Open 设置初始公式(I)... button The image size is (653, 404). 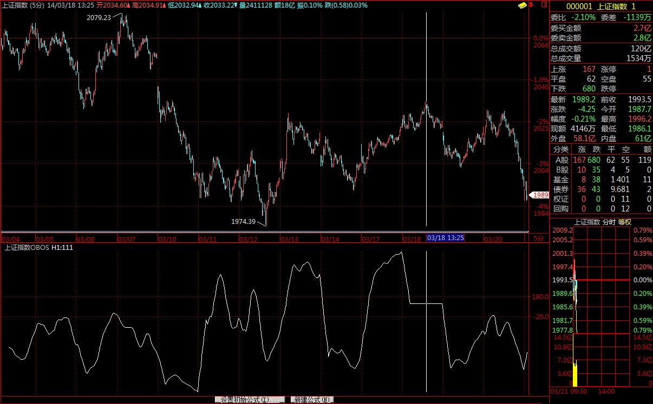tap(249, 400)
